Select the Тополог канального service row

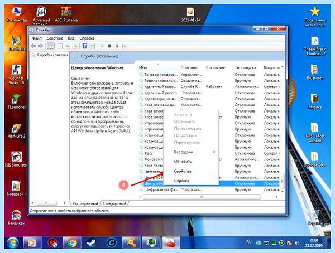click(209, 81)
